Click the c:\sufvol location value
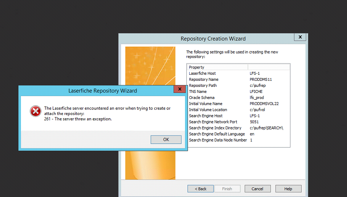The image size is (347, 197). tap(257, 110)
